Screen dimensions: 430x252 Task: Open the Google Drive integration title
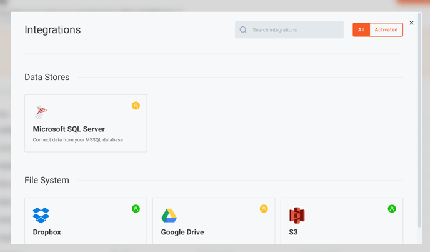click(x=182, y=232)
